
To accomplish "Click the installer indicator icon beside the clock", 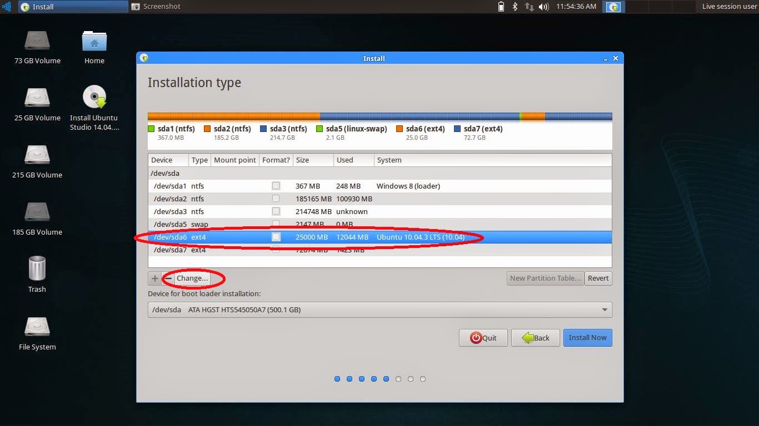I will [614, 7].
